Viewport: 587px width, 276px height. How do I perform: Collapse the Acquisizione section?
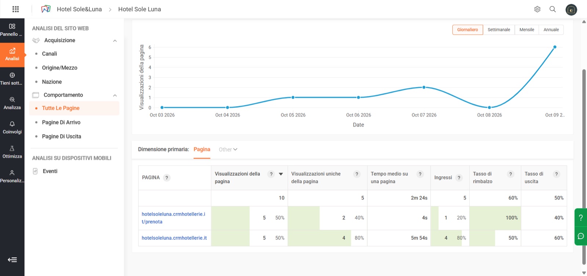[x=115, y=41]
